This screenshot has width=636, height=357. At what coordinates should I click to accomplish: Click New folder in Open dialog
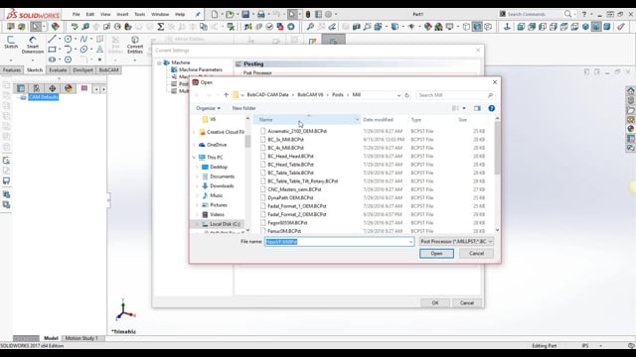pos(243,108)
